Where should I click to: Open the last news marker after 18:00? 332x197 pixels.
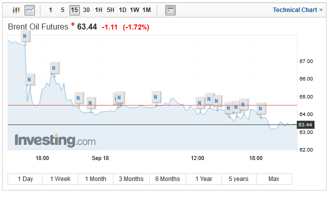261,109
